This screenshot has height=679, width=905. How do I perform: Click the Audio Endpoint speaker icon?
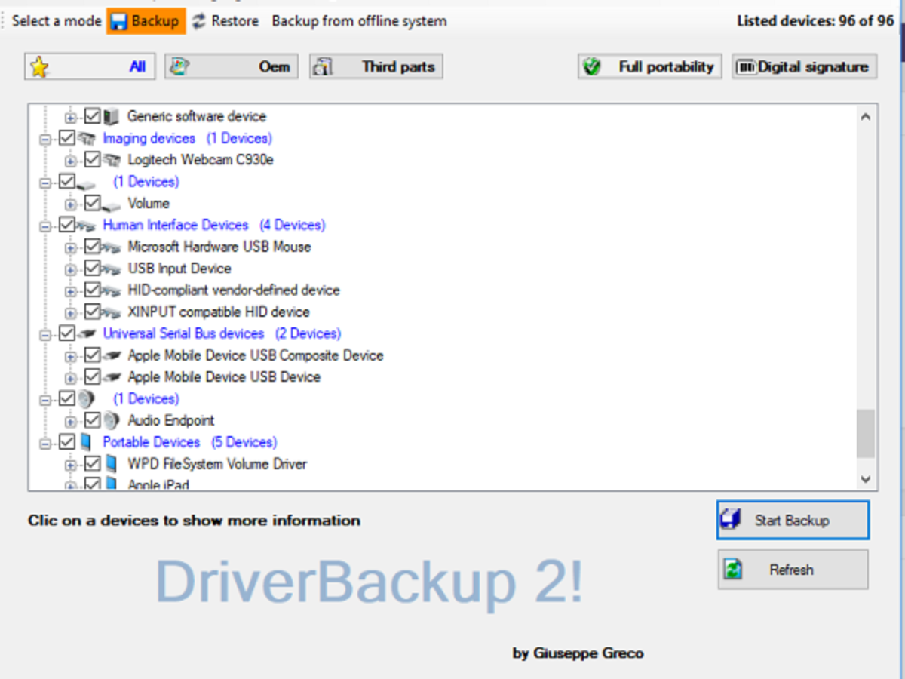(112, 421)
